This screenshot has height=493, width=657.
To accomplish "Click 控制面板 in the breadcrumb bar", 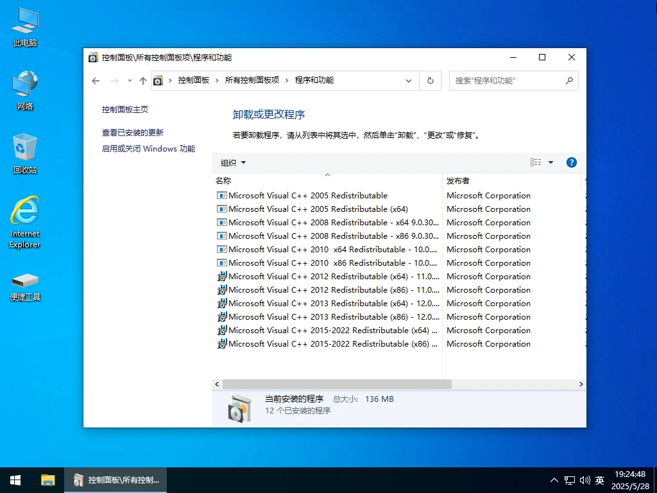I will (194, 80).
